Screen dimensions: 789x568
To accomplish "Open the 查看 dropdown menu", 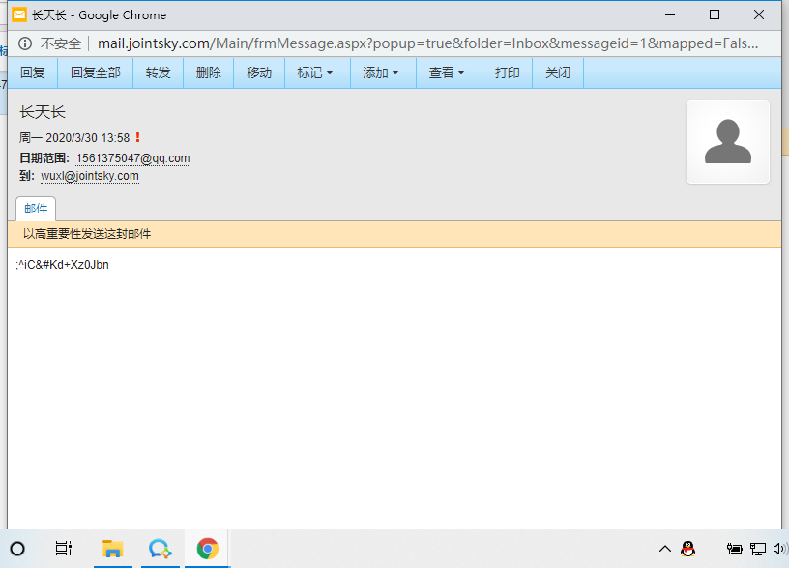I will click(447, 72).
